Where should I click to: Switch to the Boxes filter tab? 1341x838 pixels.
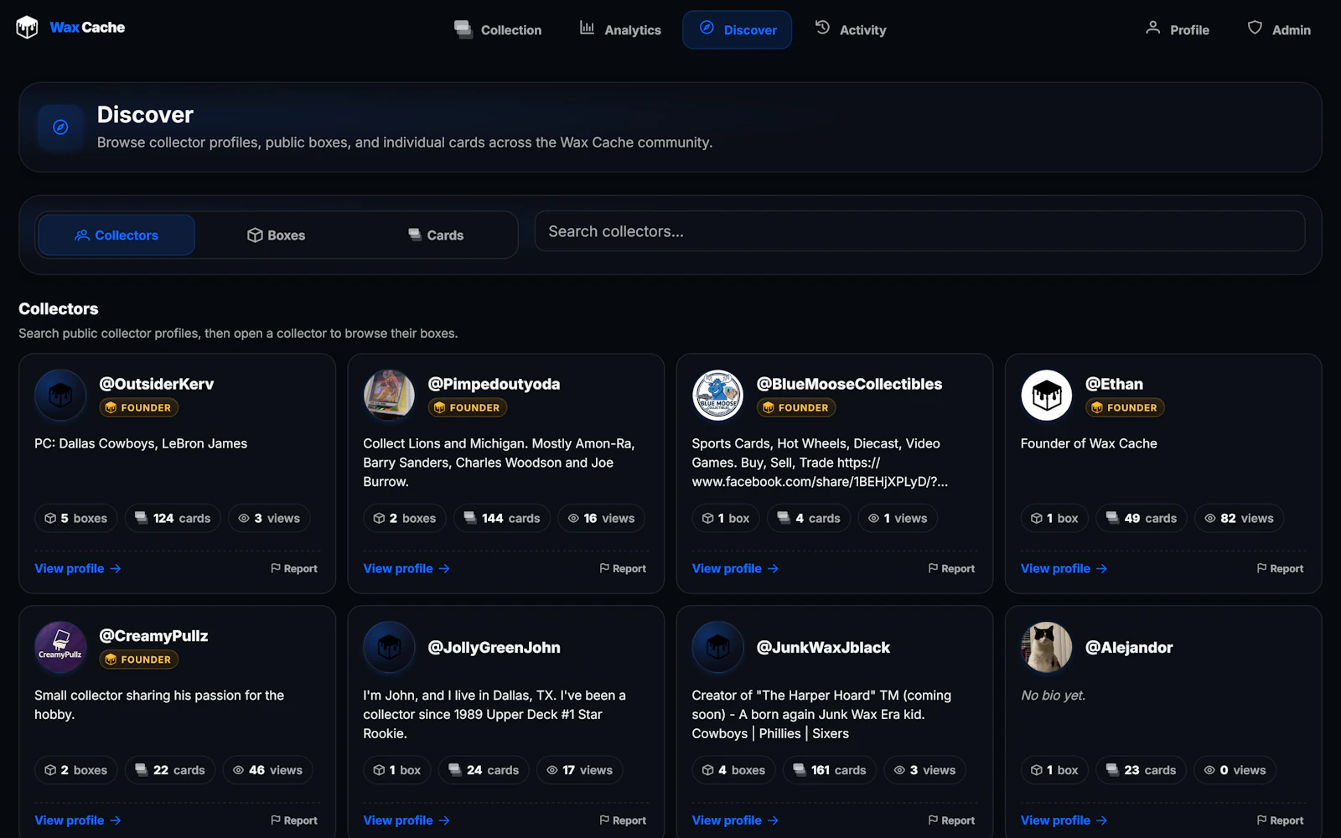[x=276, y=235]
